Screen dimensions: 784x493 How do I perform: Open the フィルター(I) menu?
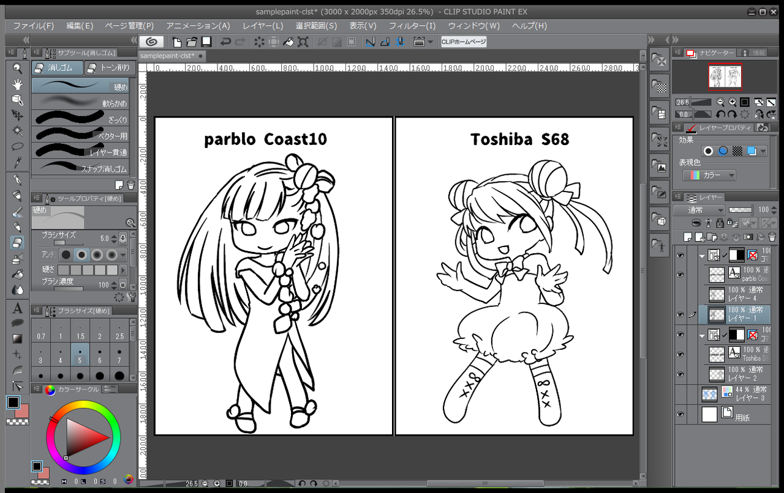click(x=412, y=26)
